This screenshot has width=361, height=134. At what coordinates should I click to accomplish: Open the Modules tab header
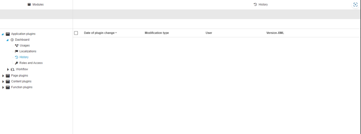(x=36, y=5)
